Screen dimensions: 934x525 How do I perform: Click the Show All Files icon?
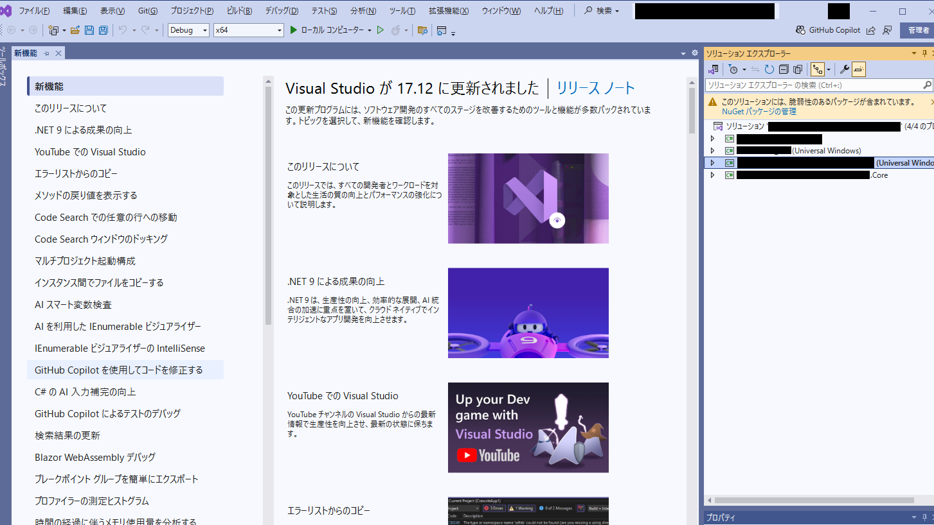point(798,69)
